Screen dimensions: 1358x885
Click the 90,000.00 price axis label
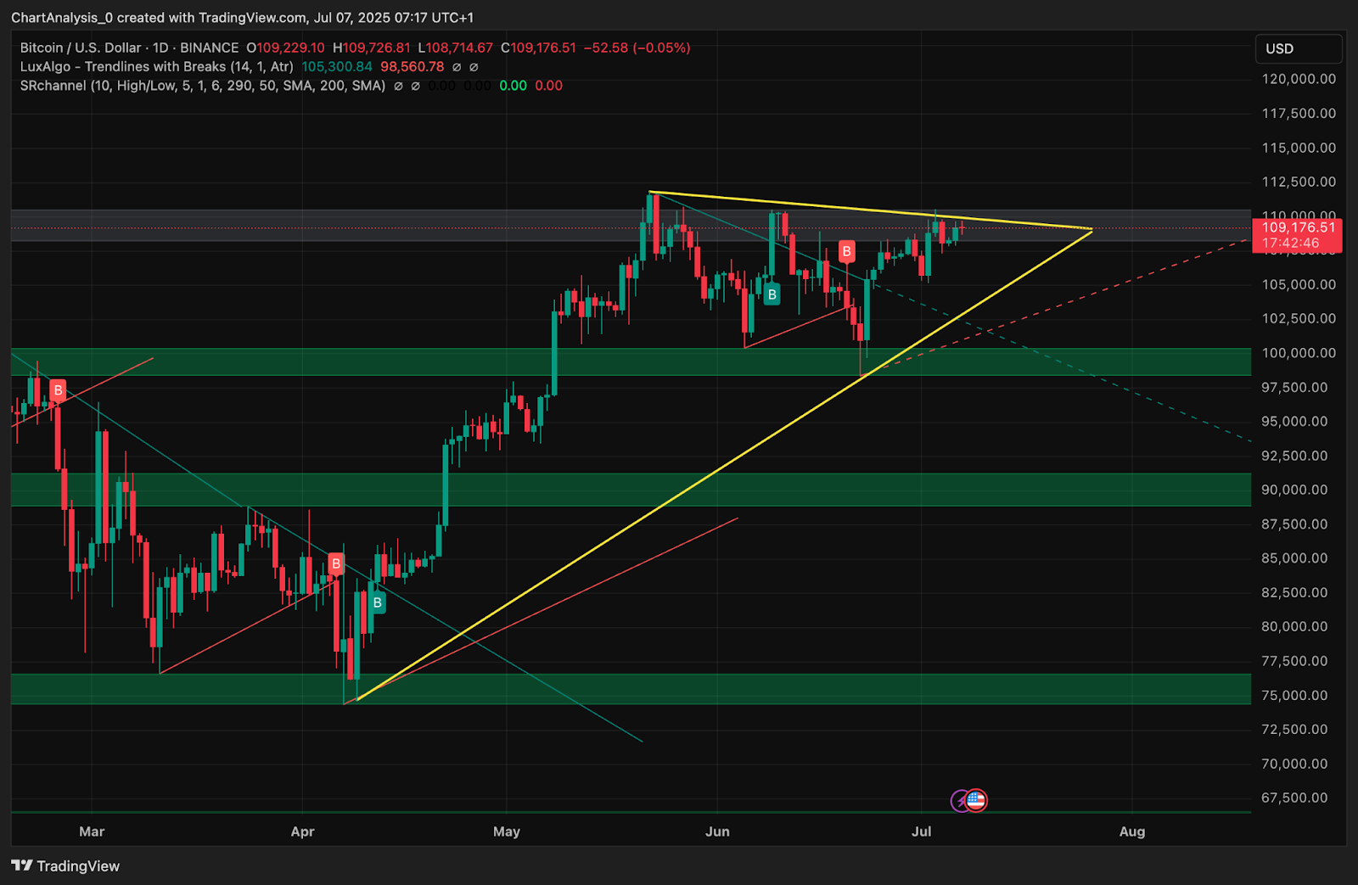(1294, 490)
